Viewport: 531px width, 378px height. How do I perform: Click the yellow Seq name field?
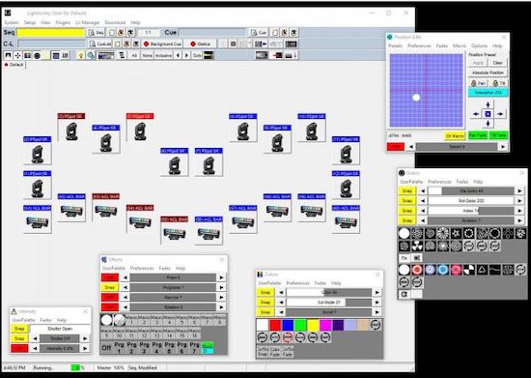tap(50, 33)
